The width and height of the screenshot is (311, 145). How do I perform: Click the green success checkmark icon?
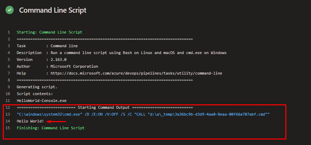pyautogui.click(x=10, y=10)
